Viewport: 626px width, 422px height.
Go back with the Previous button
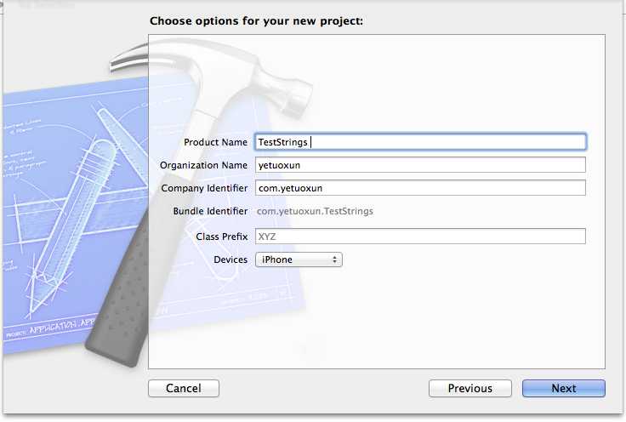pos(469,388)
